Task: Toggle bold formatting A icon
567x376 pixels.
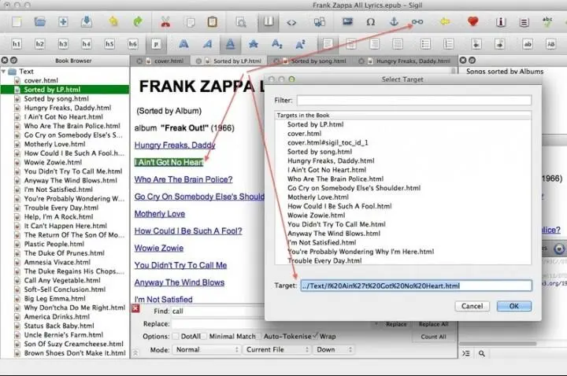Action: (183, 44)
